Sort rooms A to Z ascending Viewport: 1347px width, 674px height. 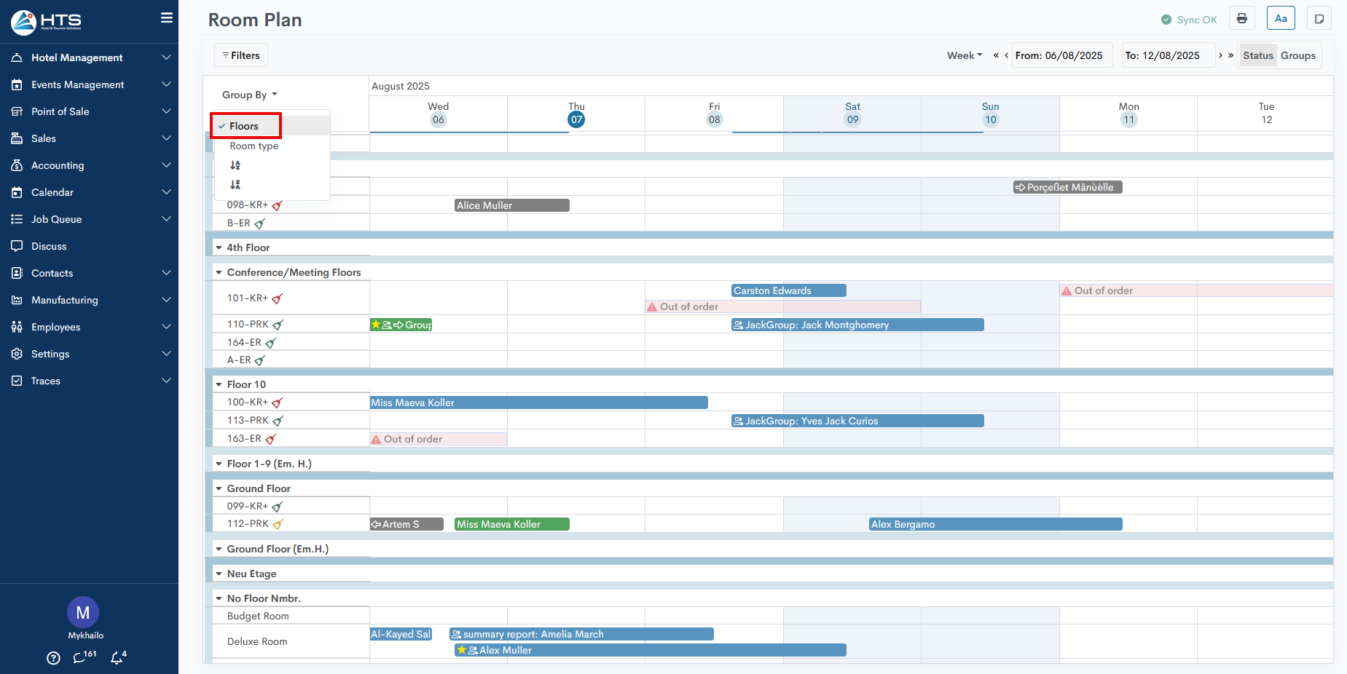(x=235, y=165)
